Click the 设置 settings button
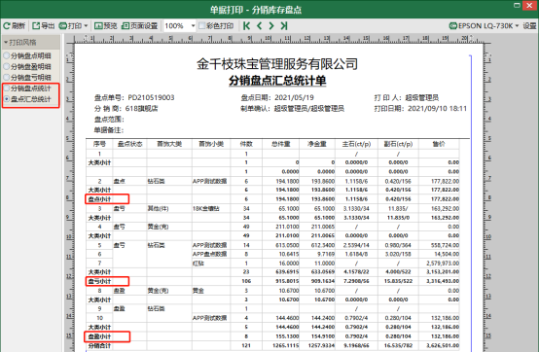This screenshot has height=352, width=539. click(x=529, y=25)
